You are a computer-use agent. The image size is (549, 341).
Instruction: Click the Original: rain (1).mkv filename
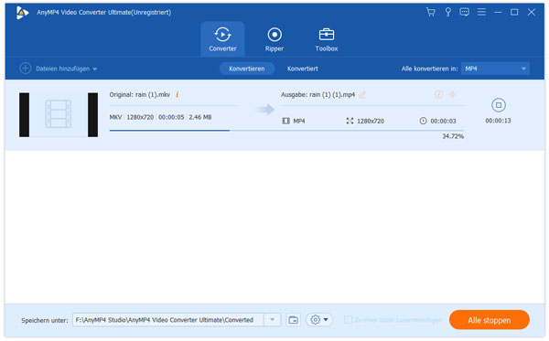[x=140, y=94]
